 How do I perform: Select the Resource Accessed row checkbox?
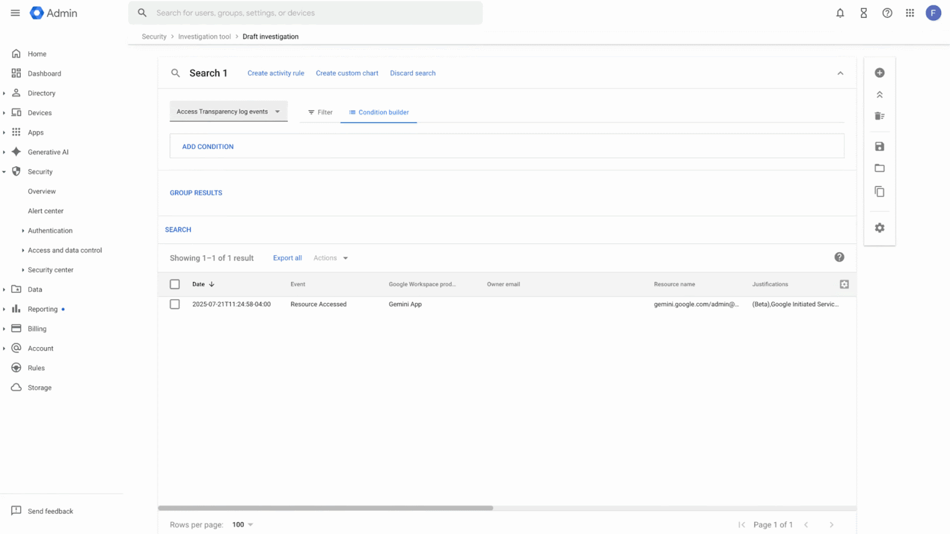175,304
